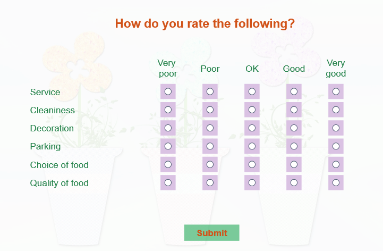The image size is (383, 251).
Task: Rate Quality of food as Very good
Action: click(x=336, y=182)
